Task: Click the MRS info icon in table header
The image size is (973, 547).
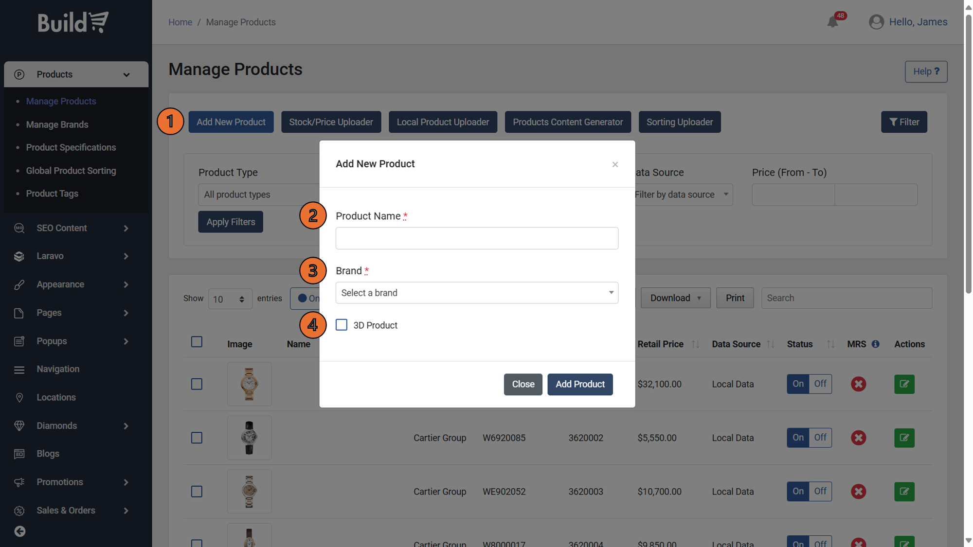Action: click(875, 344)
